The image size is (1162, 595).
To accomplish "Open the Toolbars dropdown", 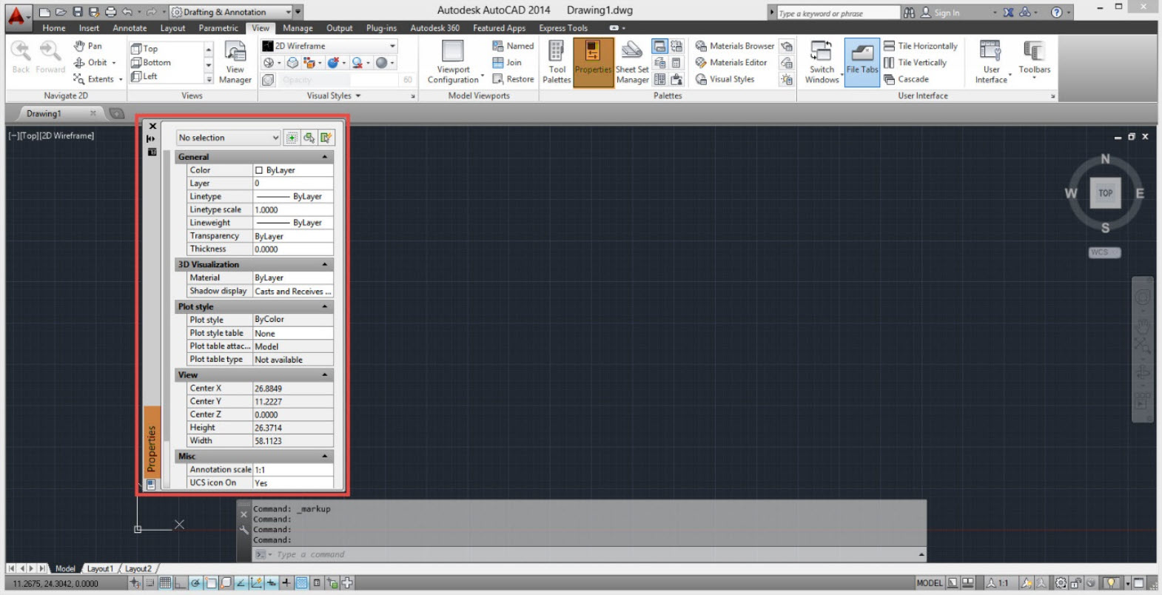I will tap(1034, 59).
